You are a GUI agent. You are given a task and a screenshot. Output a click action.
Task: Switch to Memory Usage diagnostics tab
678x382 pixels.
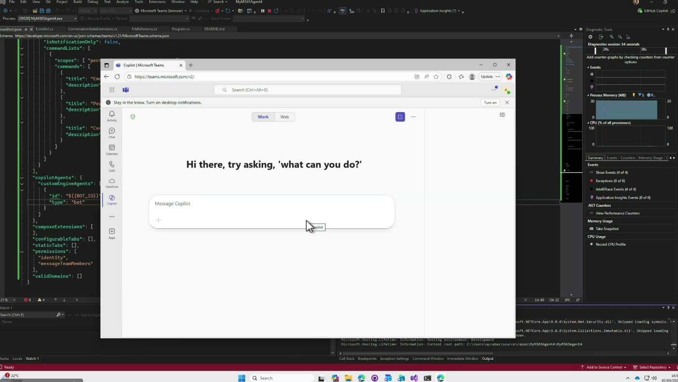pyautogui.click(x=650, y=158)
